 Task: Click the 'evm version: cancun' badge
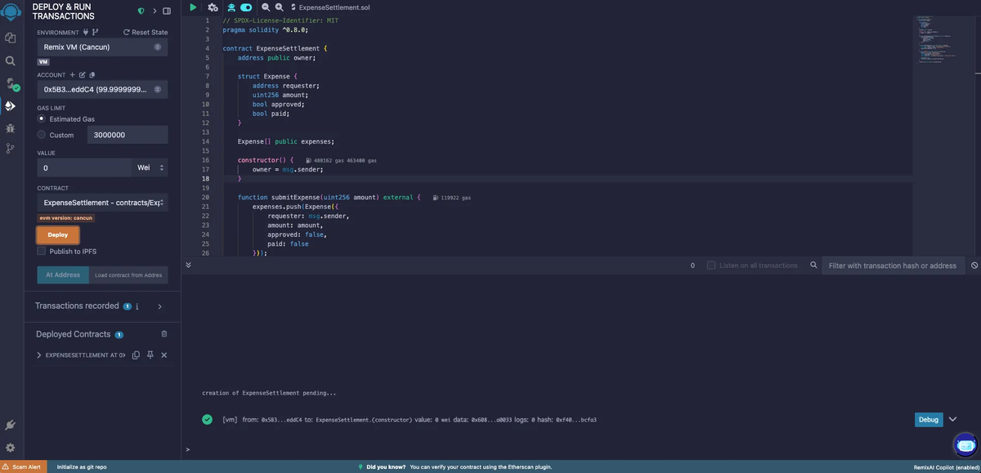(67, 218)
